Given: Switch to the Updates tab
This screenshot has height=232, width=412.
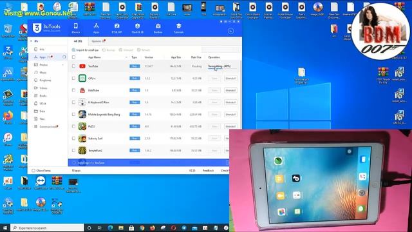Looking at the screenshot, I should (98, 41).
